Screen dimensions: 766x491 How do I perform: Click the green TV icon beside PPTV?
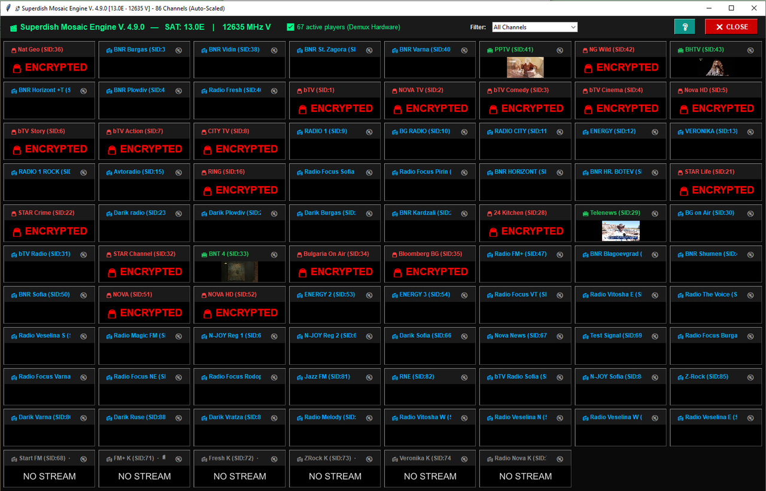pyautogui.click(x=490, y=50)
